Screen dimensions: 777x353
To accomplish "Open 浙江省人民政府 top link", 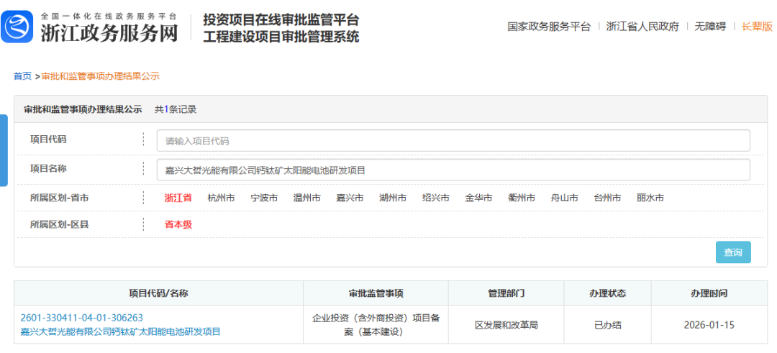I will point(642,27).
